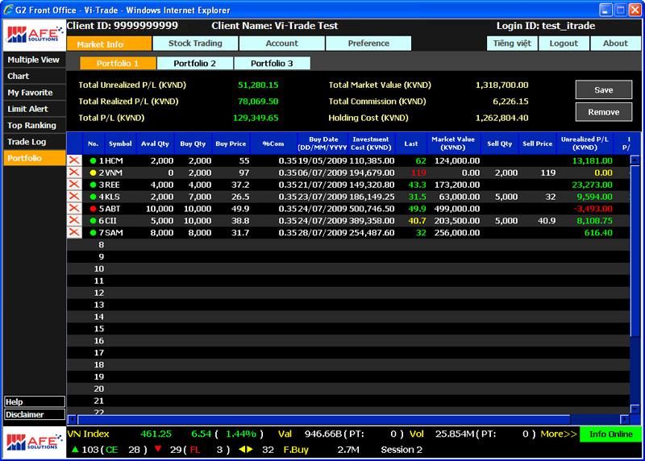Delete the KLS row with red X
Image resolution: width=645 pixels, height=461 pixels.
pos(74,196)
